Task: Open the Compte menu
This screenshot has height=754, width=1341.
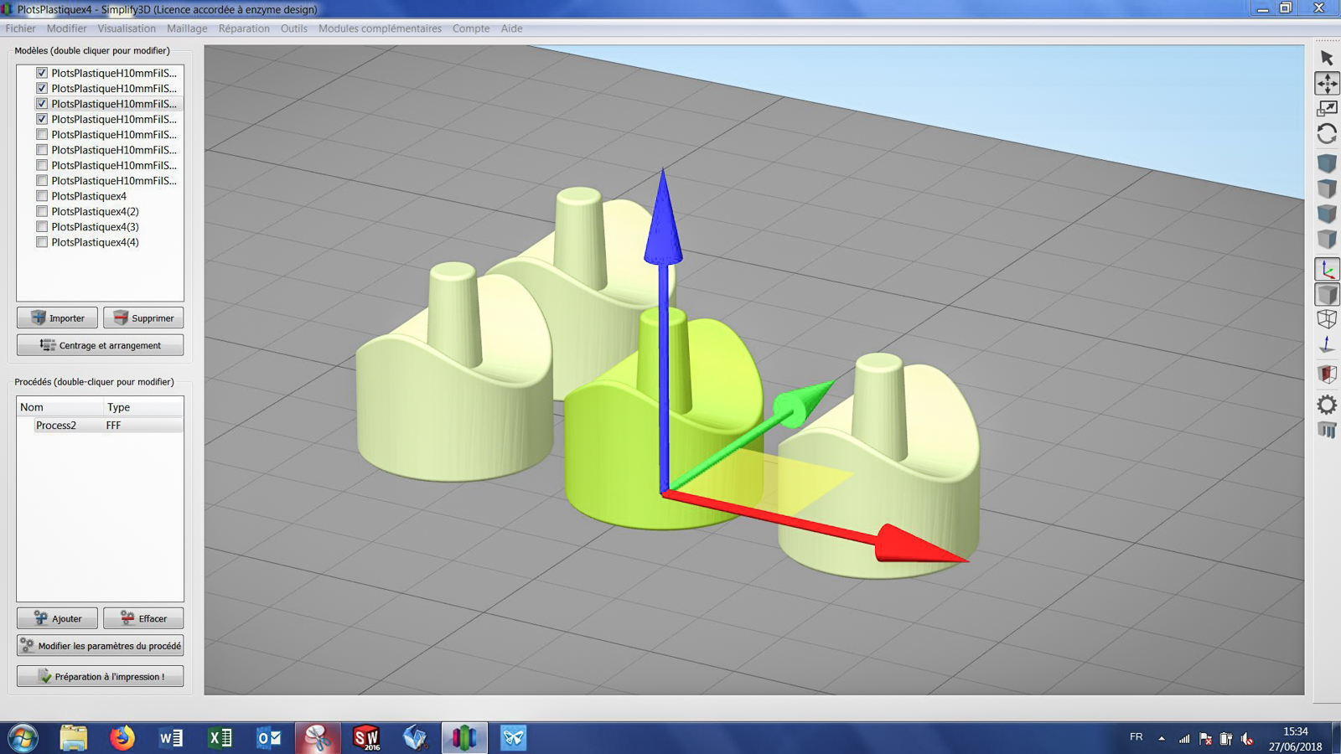Action: pos(471,28)
